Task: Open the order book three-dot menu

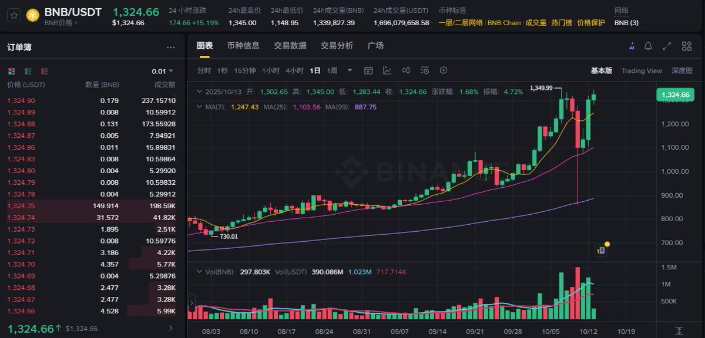Action: (170, 48)
